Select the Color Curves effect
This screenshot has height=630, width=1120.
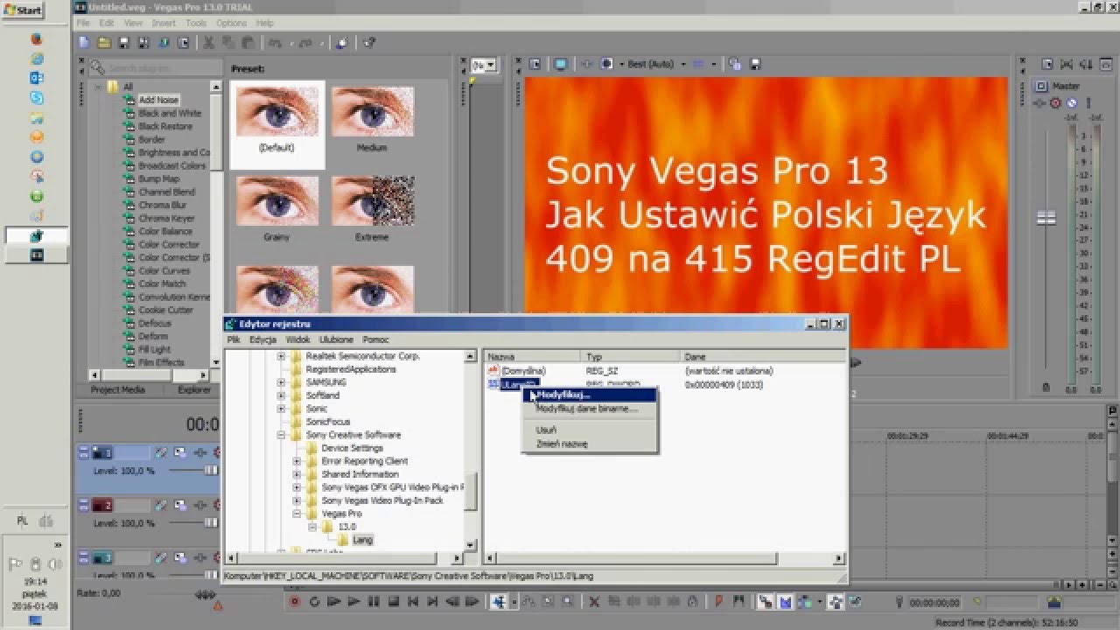tap(164, 270)
